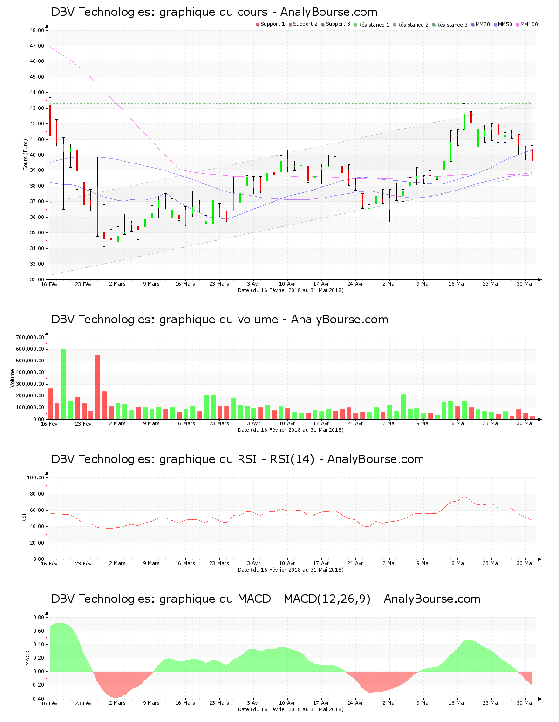Click the 400,000.00 volume axis tick
Screen dimensions: 559x722
pyautogui.click(x=30, y=373)
